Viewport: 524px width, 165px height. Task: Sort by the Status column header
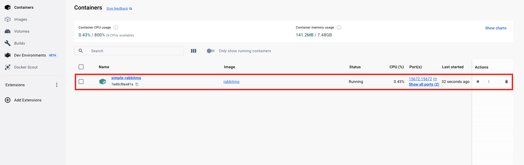coord(355,67)
